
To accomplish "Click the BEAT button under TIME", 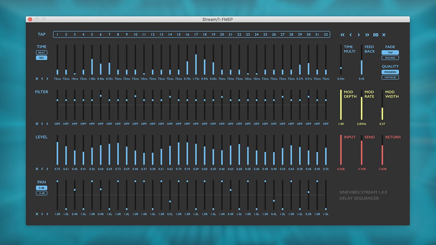I will click(41, 52).
